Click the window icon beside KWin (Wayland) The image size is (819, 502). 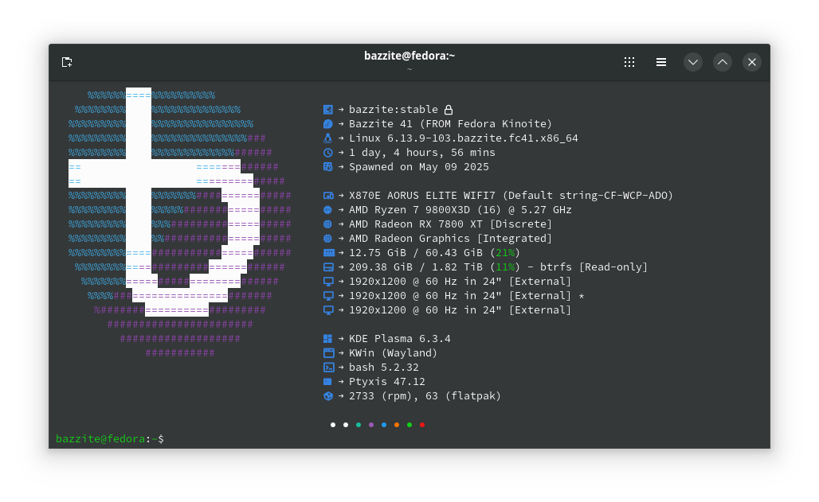pos(328,353)
